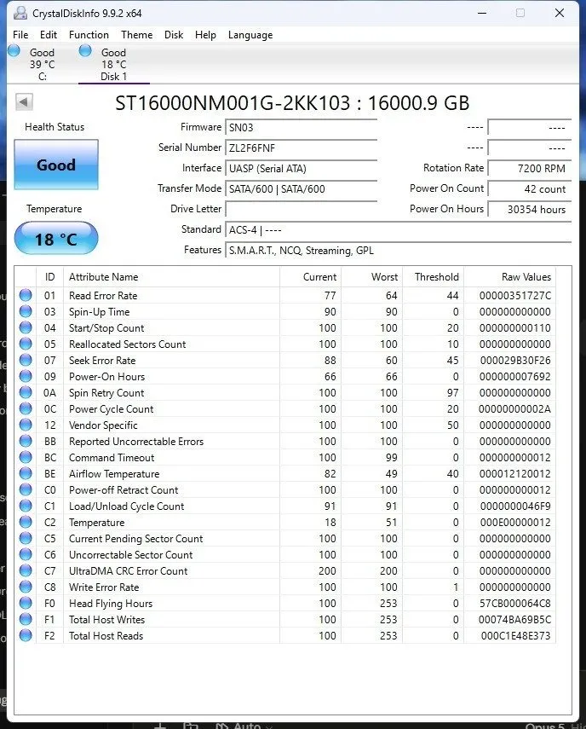Click the status orb for Total Host Writes
586x729 pixels.
[26, 619]
